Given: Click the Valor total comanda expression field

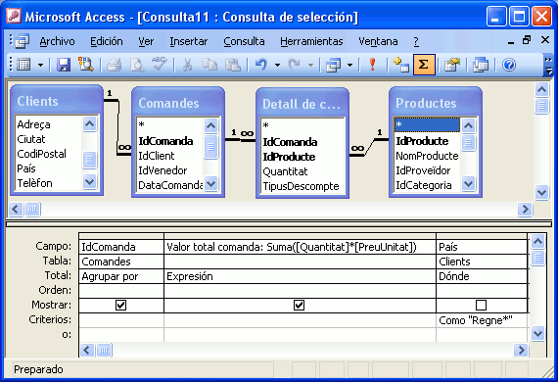Looking at the screenshot, I should (x=300, y=247).
